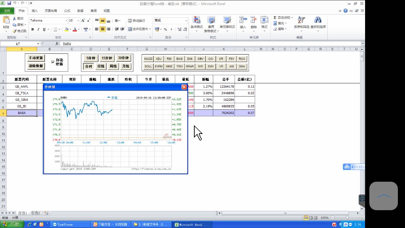Click the Format cells (格式) icon
Image resolution: width=405 pixels, height=228 pixels.
tap(264, 20)
